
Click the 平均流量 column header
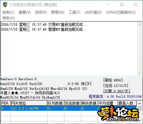(108, 103)
